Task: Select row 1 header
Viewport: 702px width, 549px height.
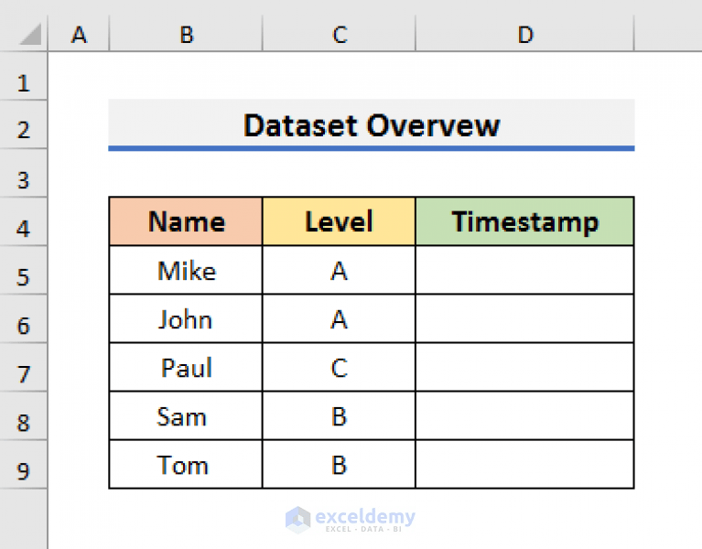Action: coord(23,76)
